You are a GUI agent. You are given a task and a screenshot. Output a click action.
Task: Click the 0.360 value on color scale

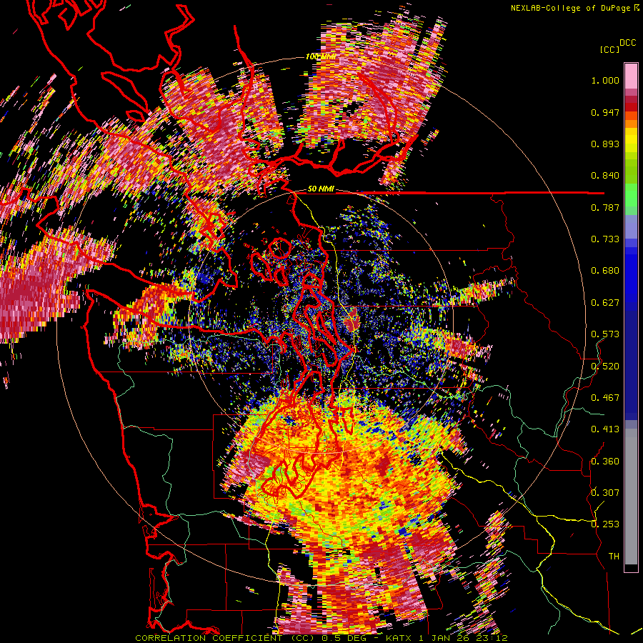point(605,462)
